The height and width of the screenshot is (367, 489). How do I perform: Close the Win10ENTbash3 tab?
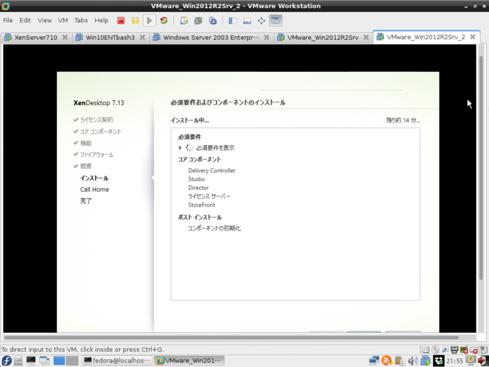(142, 37)
